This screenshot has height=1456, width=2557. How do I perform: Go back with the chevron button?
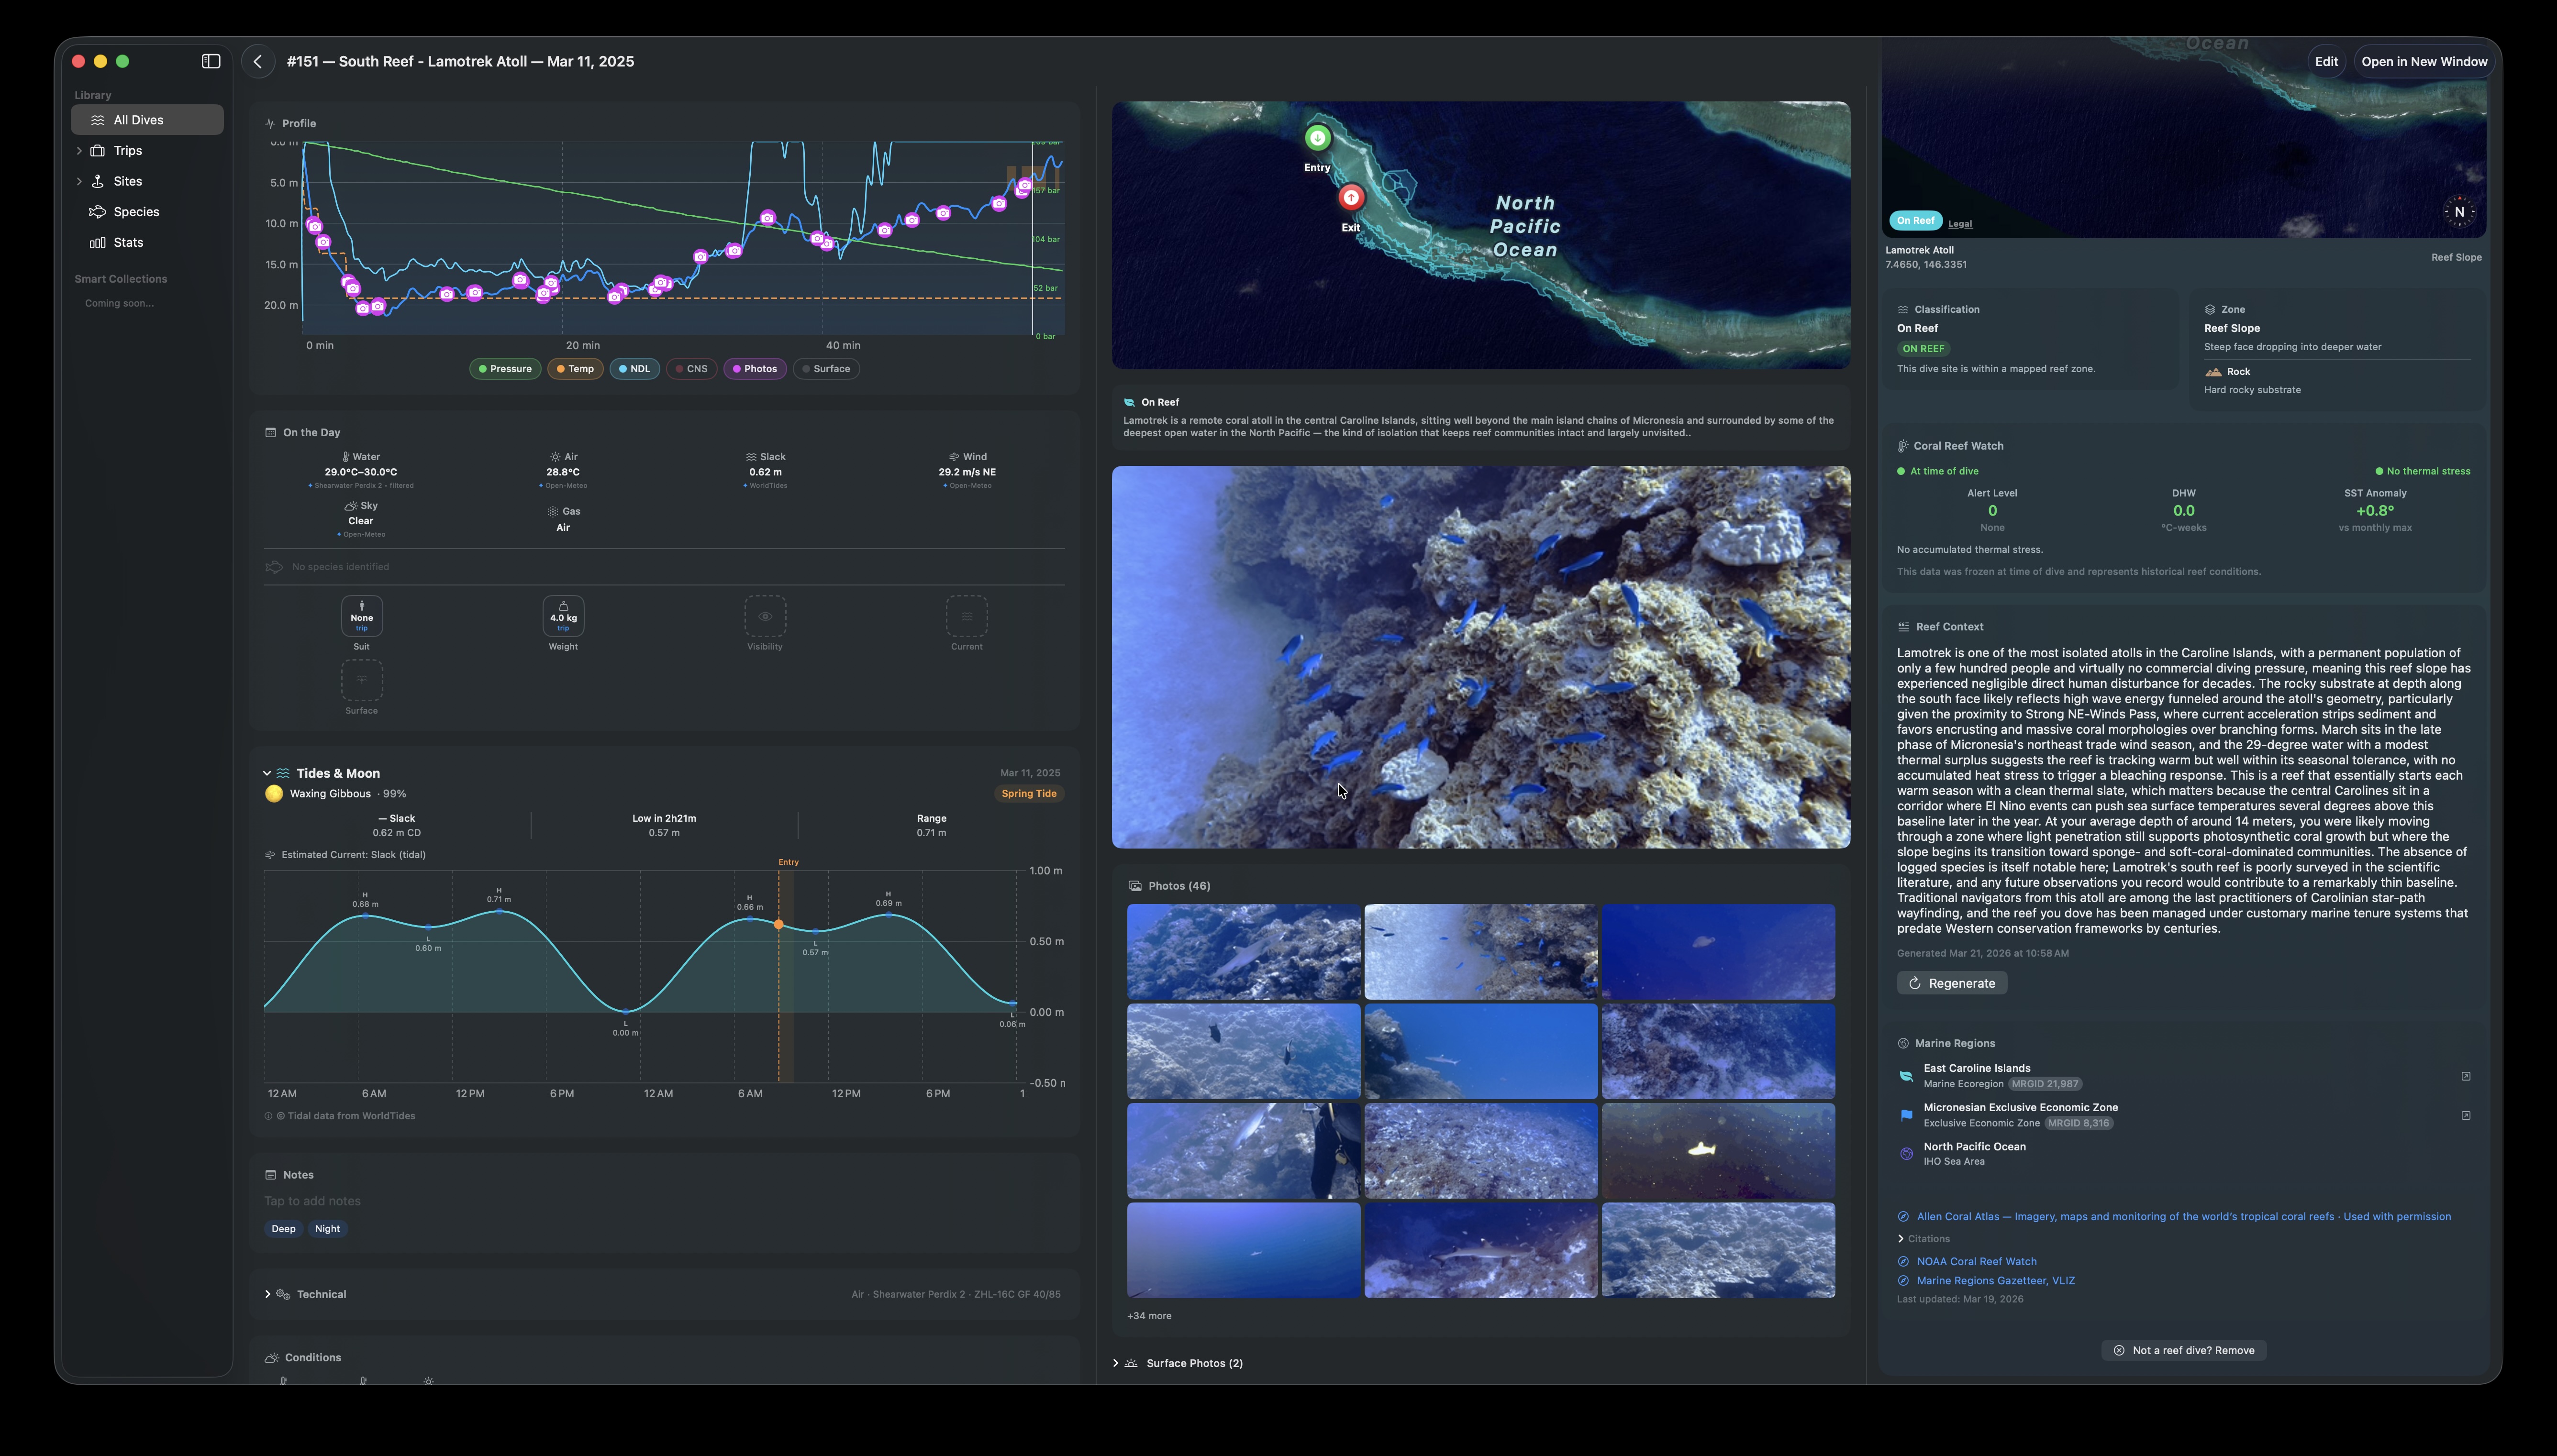coord(258,61)
